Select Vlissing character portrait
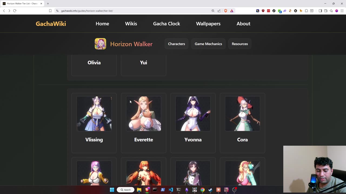Screen dimensions: 346x194 (x=94, y=114)
